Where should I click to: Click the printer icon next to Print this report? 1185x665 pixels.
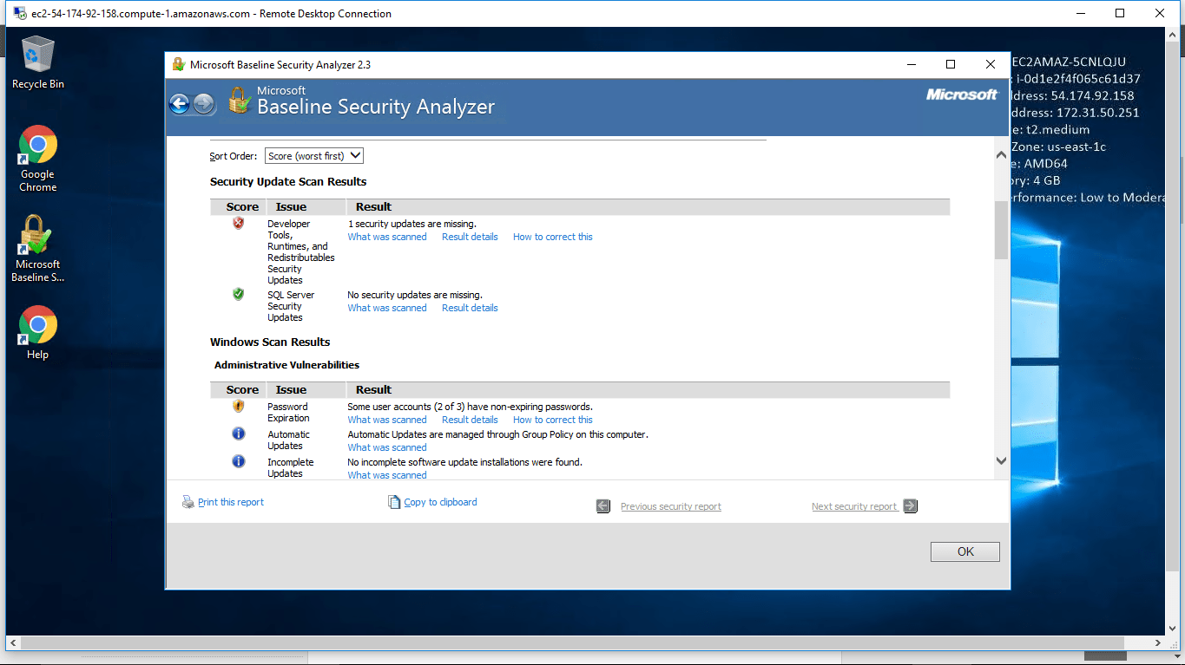click(x=188, y=501)
